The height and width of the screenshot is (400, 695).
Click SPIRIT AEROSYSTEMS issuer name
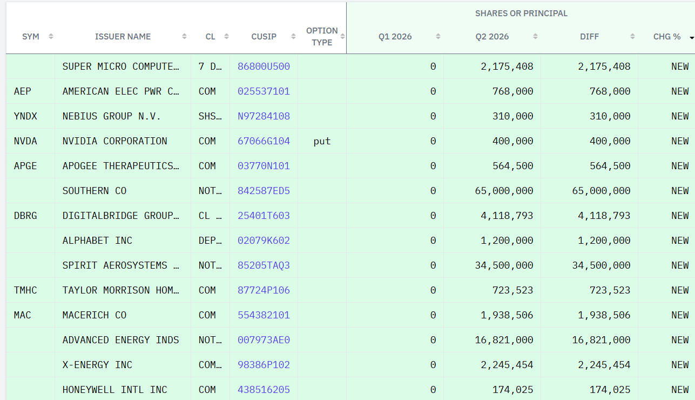[x=122, y=265]
